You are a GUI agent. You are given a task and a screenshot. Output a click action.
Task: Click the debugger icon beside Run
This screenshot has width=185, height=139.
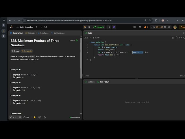pyautogui.click(x=85, y=27)
